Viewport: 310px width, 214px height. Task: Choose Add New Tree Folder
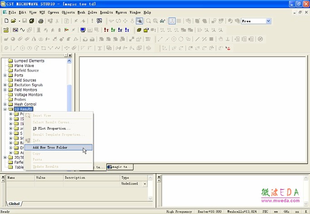tap(58, 147)
